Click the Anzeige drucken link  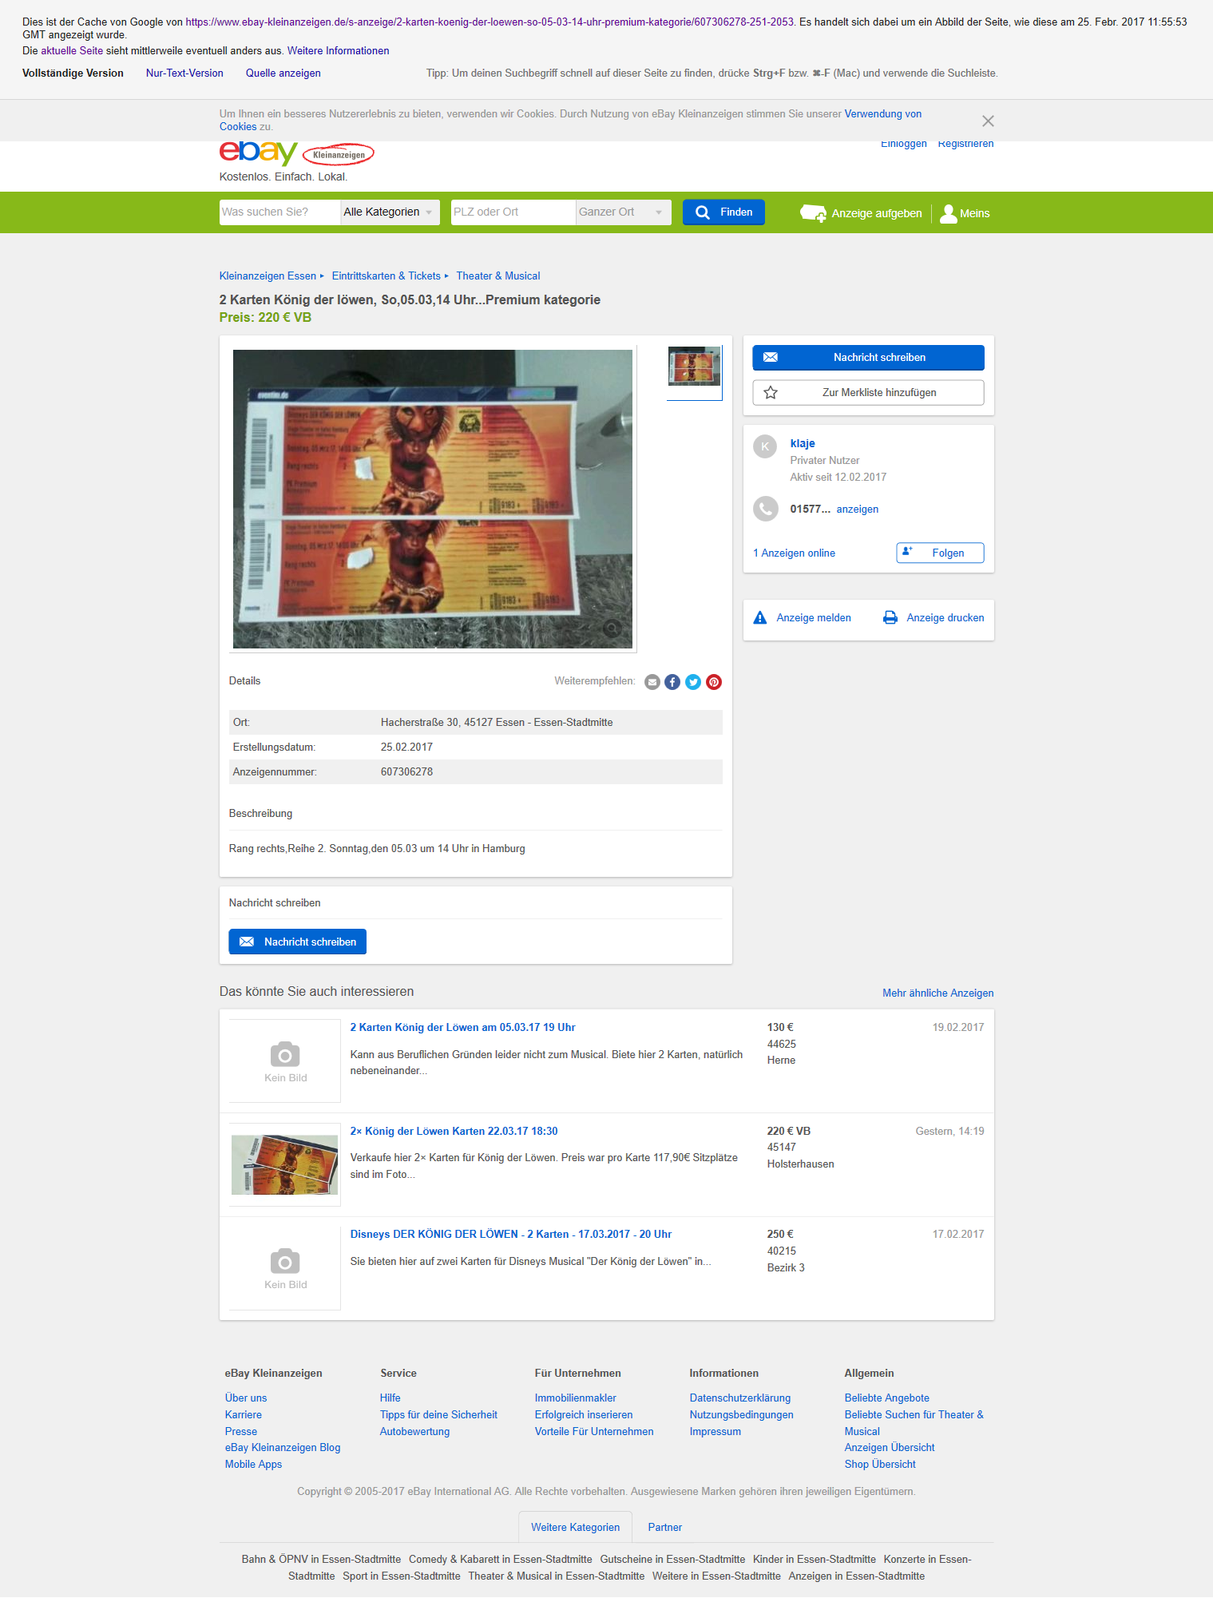[945, 618]
